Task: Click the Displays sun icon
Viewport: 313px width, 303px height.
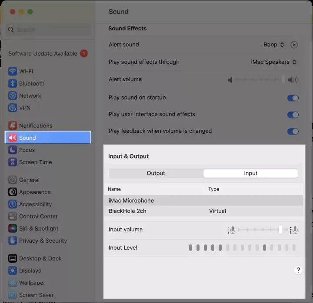Action: 12,270
